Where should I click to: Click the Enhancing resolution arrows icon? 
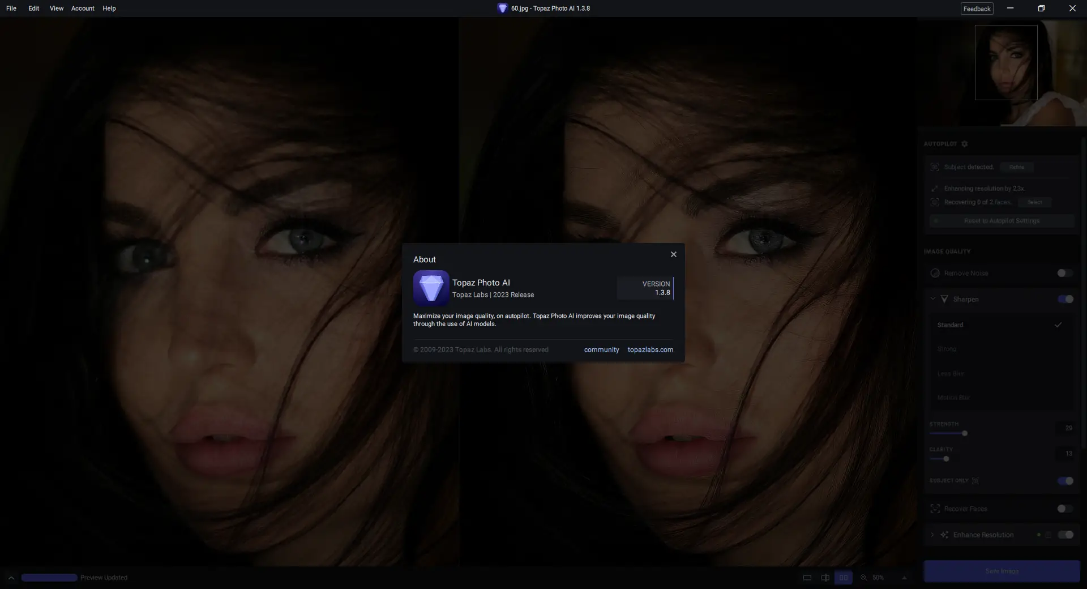tap(935, 189)
